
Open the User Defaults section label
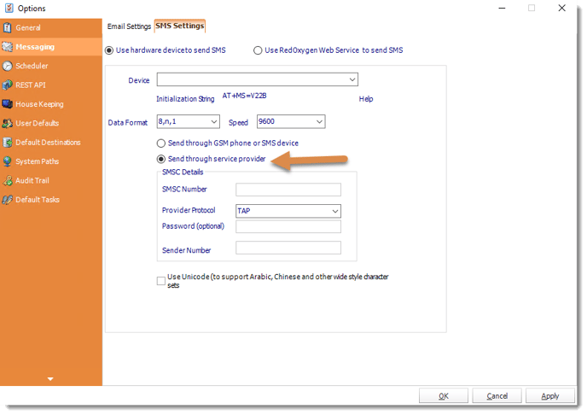38,123
